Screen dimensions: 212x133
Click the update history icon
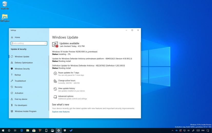(55, 89)
